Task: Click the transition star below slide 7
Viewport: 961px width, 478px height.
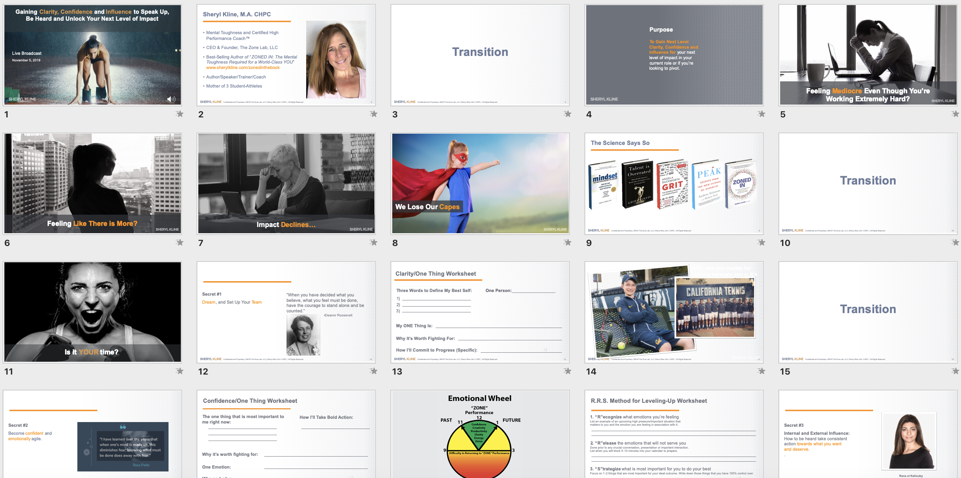Action: (x=373, y=243)
